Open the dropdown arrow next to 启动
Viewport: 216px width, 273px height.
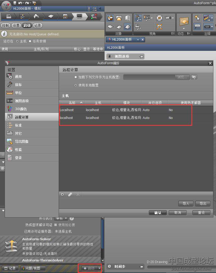click(99, 268)
